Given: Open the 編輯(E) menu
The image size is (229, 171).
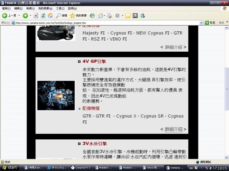Looking at the screenshot, I should pos(18,9).
